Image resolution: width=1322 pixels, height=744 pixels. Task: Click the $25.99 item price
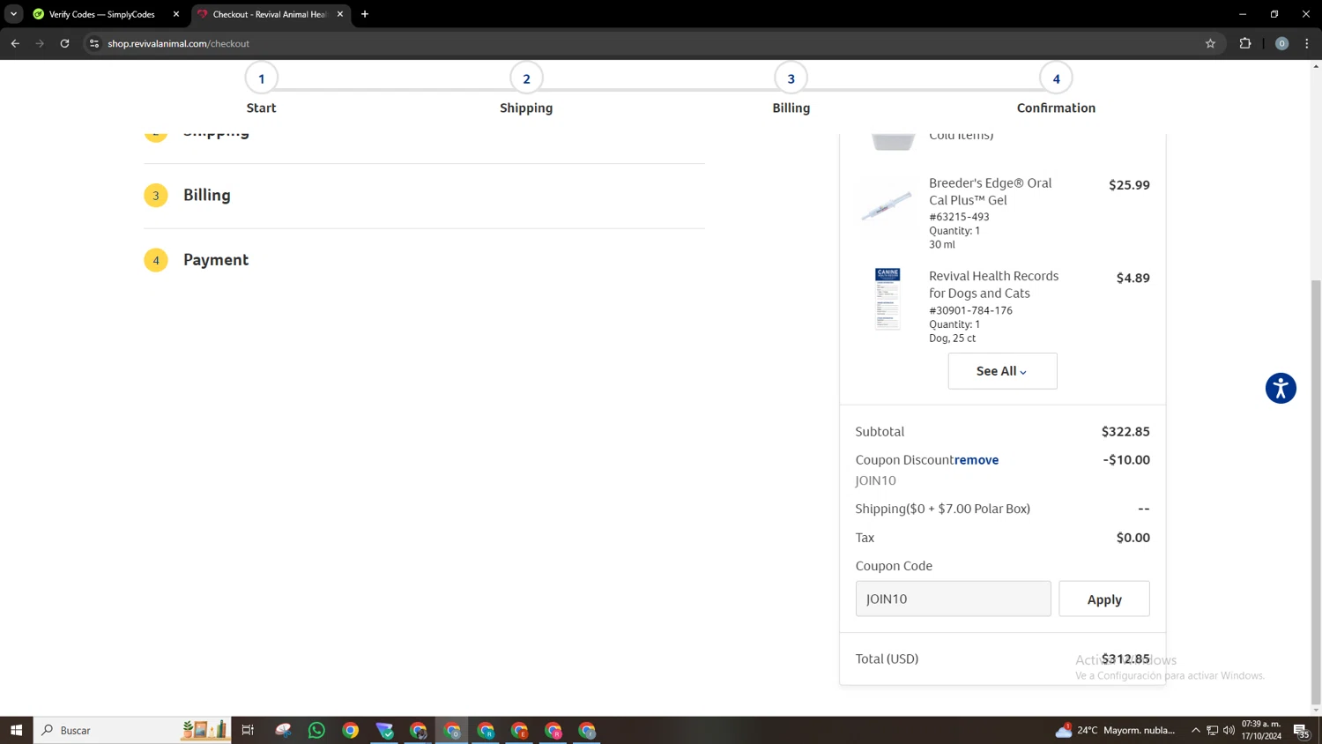(1129, 185)
